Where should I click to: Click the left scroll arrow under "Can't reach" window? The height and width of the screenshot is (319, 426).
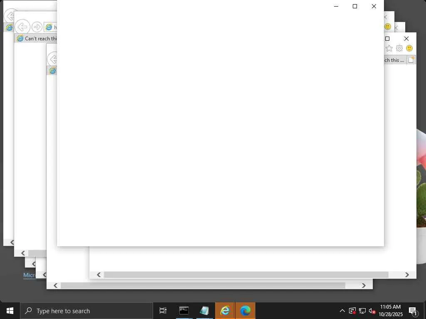coord(23,253)
